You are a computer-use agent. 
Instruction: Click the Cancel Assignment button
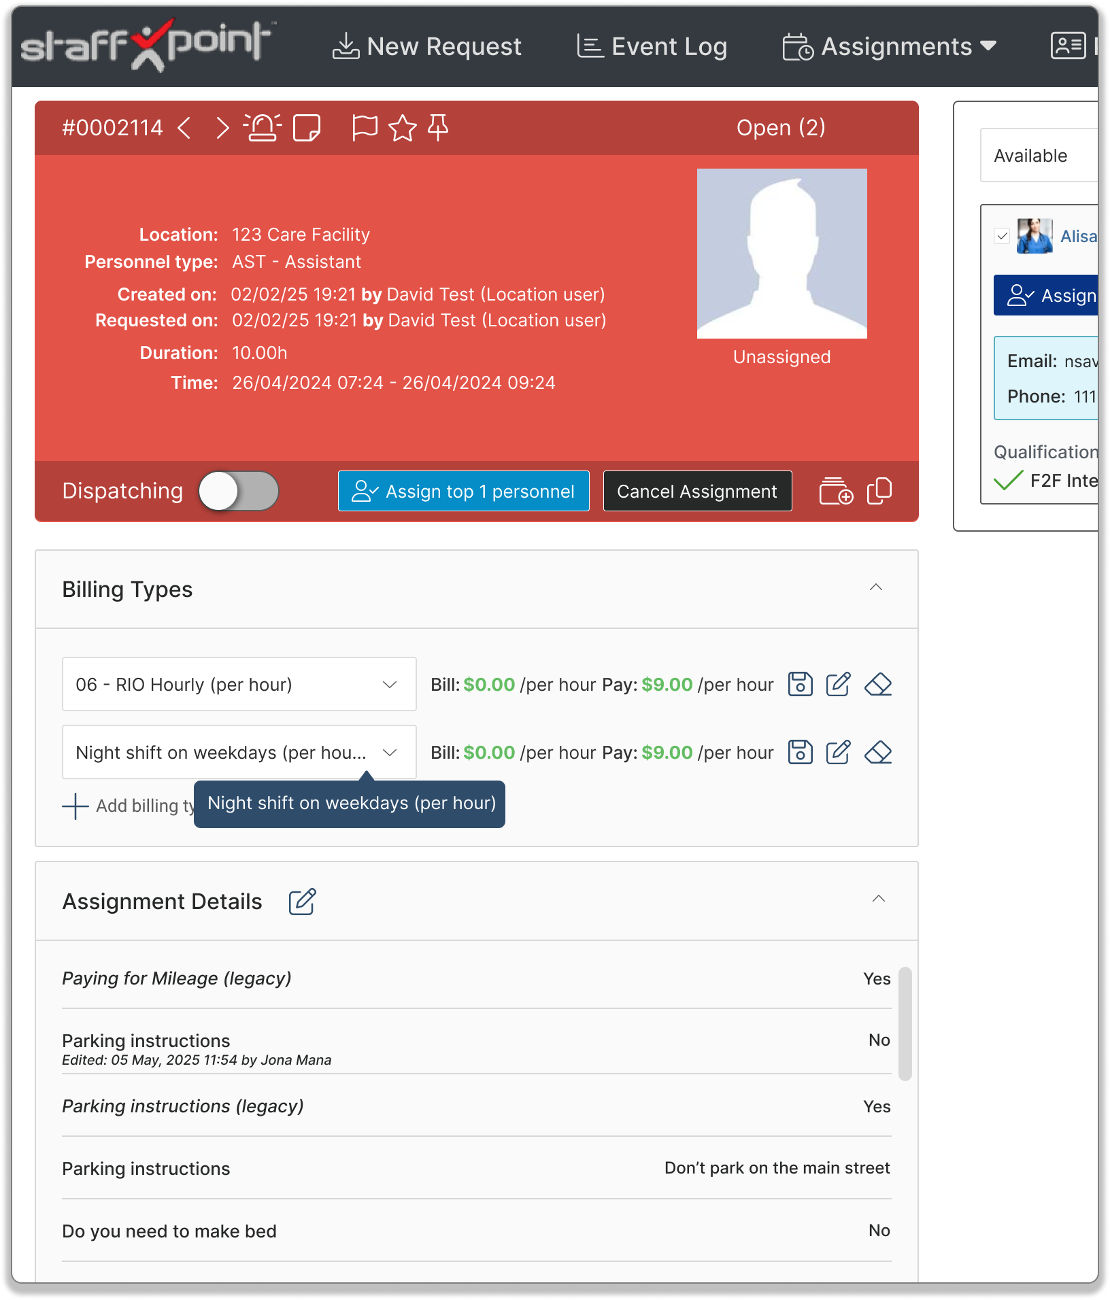click(x=697, y=491)
